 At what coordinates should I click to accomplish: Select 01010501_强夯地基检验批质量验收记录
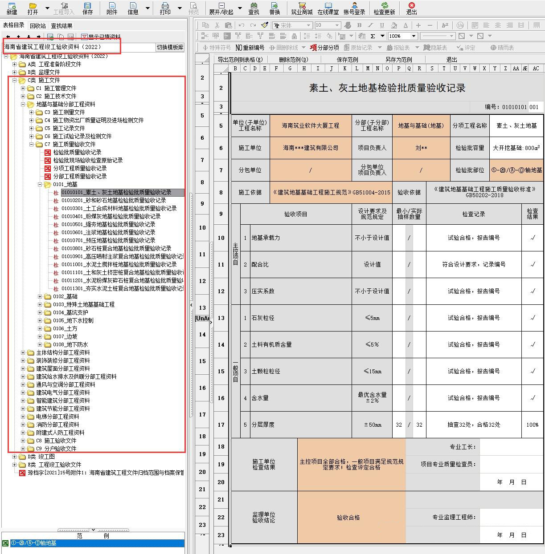click(x=108, y=224)
